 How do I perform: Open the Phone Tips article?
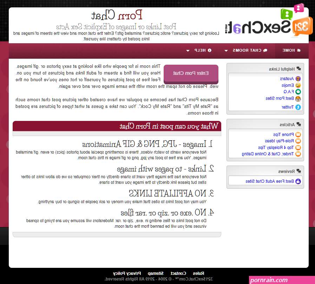pyautogui.click(x=283, y=134)
